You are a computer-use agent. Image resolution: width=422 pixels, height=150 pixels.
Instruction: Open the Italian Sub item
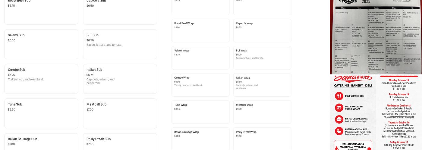click(120, 79)
